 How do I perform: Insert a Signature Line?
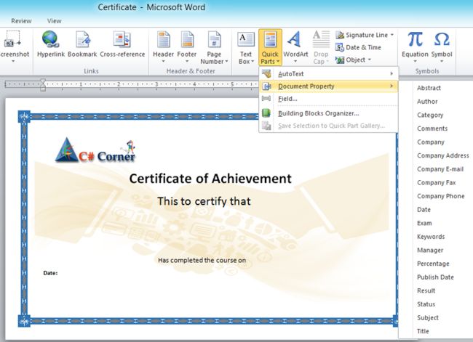365,35
